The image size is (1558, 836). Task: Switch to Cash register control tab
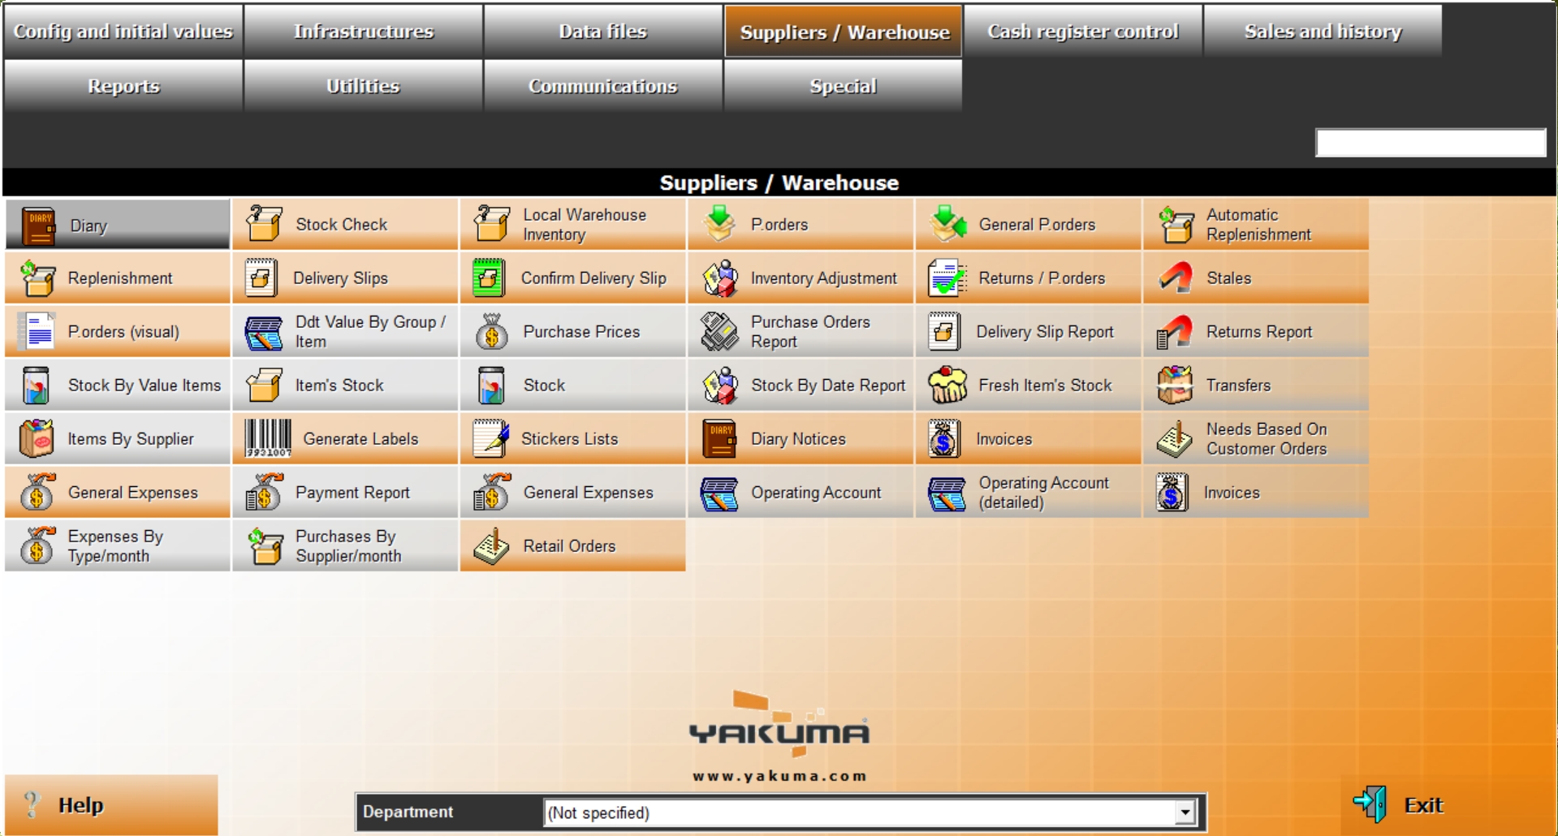click(x=1082, y=32)
